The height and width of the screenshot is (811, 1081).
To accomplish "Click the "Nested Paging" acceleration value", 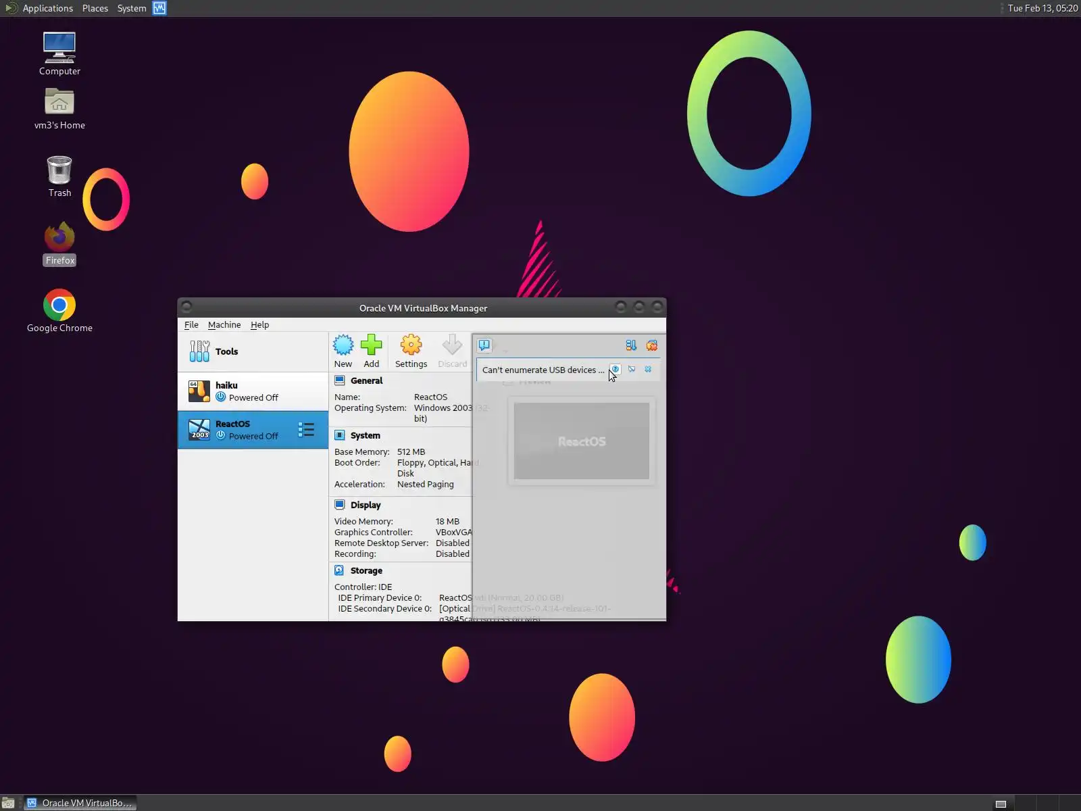I will 426,484.
